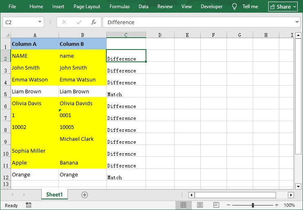This screenshot has width=303, height=210.
Task: Switch to Page Break Preview view
Action: click(216, 205)
